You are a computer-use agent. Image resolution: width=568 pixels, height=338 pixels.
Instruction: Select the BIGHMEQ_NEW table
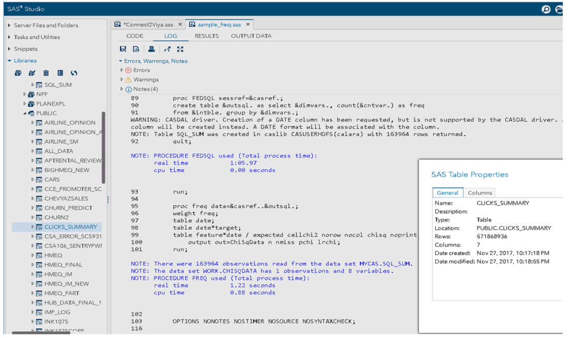coord(67,170)
